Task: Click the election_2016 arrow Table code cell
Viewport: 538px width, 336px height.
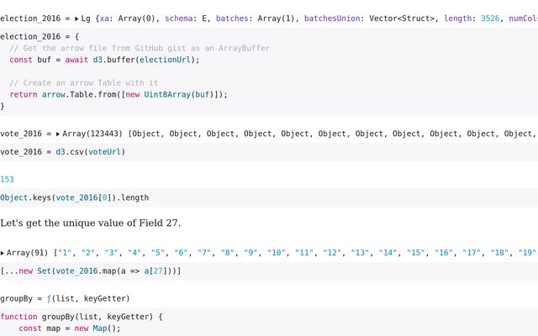Action: [x=269, y=71]
